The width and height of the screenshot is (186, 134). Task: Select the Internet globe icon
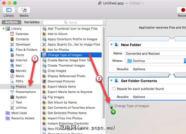click(x=12, y=60)
